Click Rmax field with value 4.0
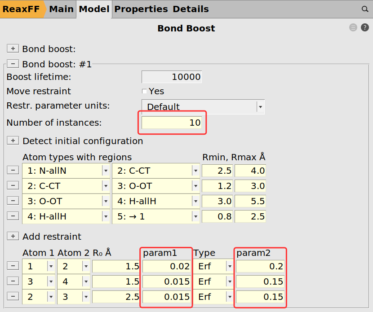This screenshot has height=312, width=373. pyautogui.click(x=250, y=171)
